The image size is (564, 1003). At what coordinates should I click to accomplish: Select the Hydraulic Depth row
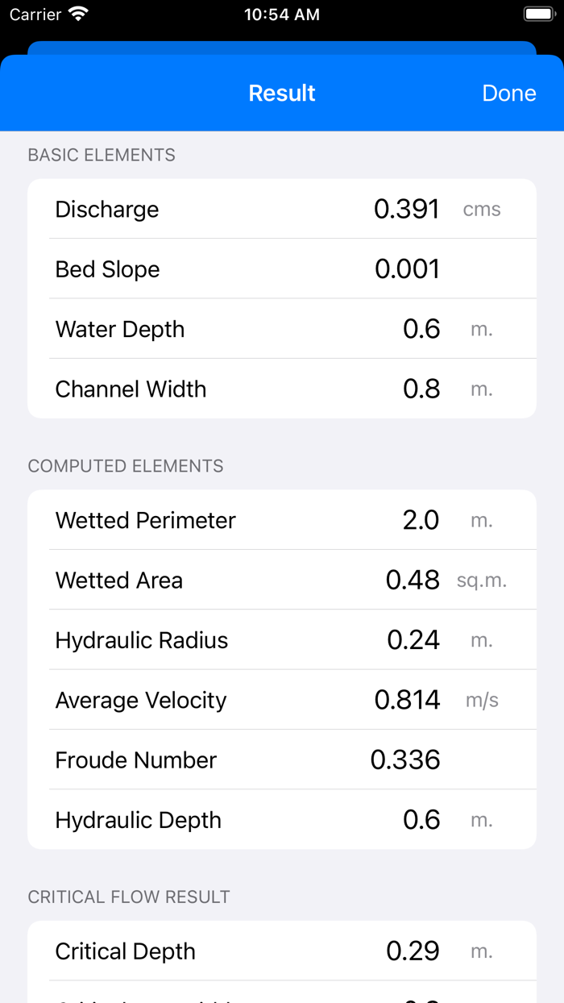pyautogui.click(x=282, y=819)
